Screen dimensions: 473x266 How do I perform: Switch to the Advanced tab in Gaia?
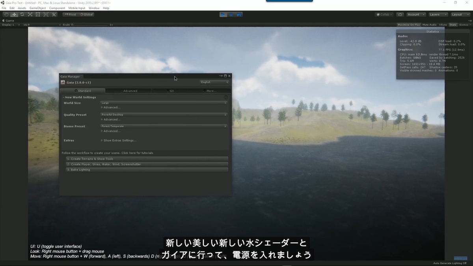128,91
